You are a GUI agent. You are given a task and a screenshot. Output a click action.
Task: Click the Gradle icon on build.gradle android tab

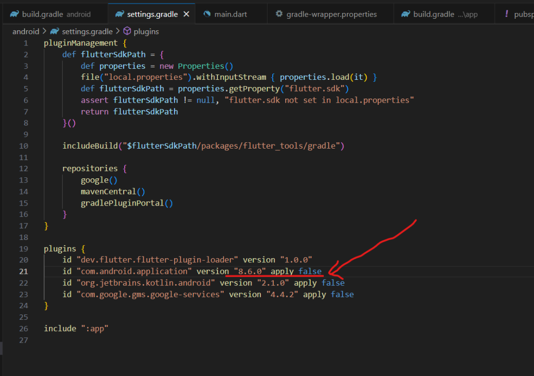point(14,14)
